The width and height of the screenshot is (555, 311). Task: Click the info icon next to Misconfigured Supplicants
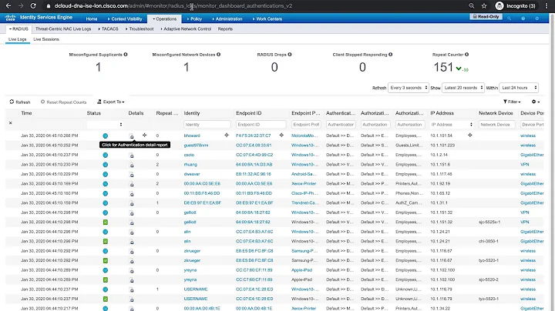pyautogui.click(x=126, y=55)
